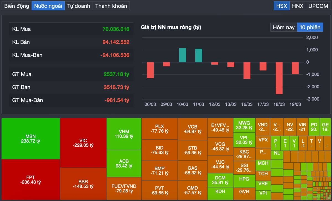Open the KDH tile
Image resolution: width=332 pixels, height=201 pixels.
click(220, 194)
